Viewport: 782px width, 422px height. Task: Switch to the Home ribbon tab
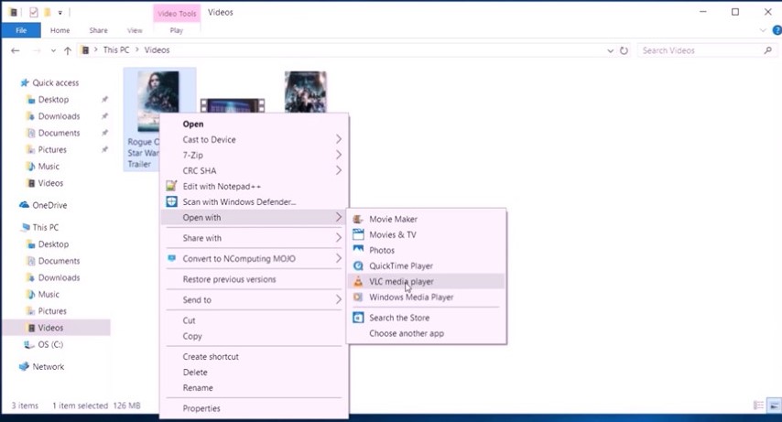pyautogui.click(x=60, y=30)
